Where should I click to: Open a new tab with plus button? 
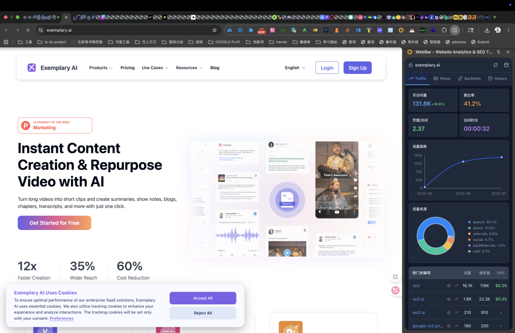[x=494, y=17]
